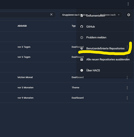The height and width of the screenshot is (137, 134).
Task: Click the Problem melden alert icon
Action: coord(82,38)
